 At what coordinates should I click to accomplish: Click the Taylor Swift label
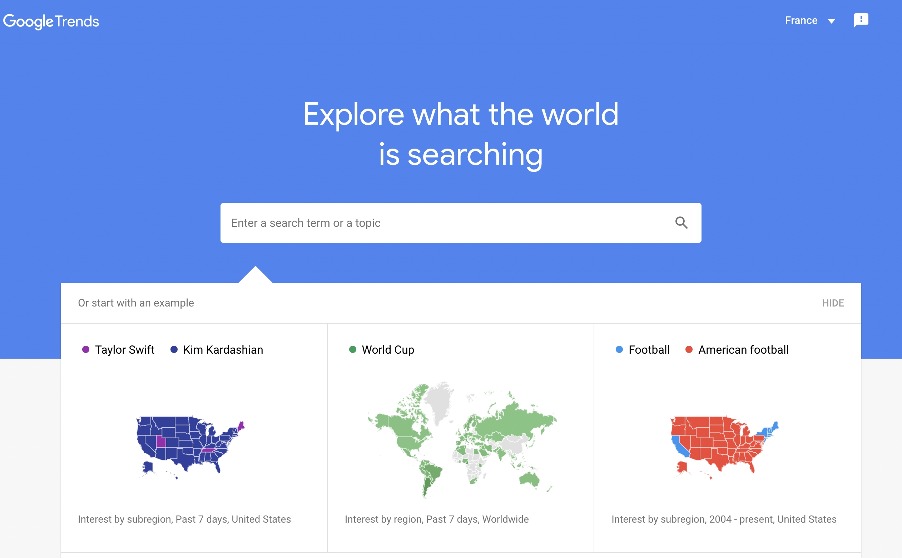[124, 349]
